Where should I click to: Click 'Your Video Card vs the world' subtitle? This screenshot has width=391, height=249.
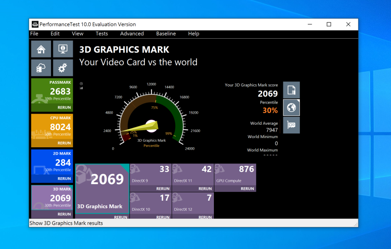(x=138, y=62)
